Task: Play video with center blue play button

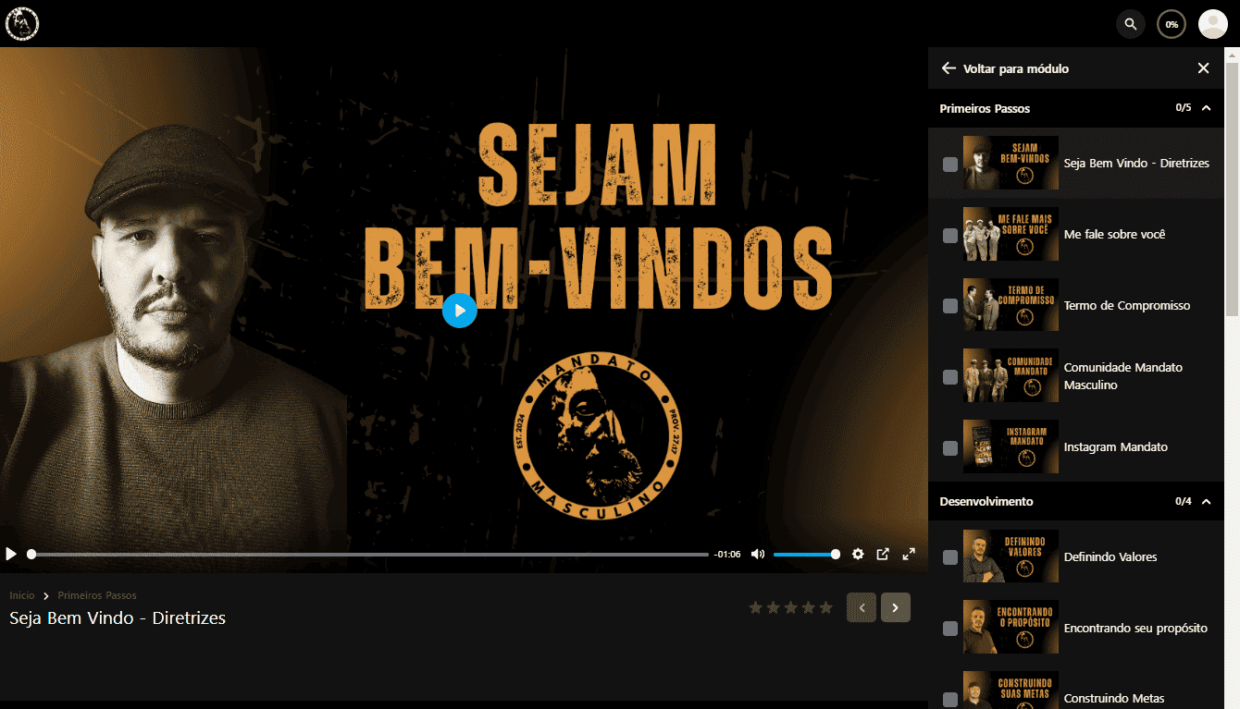Action: tap(459, 311)
